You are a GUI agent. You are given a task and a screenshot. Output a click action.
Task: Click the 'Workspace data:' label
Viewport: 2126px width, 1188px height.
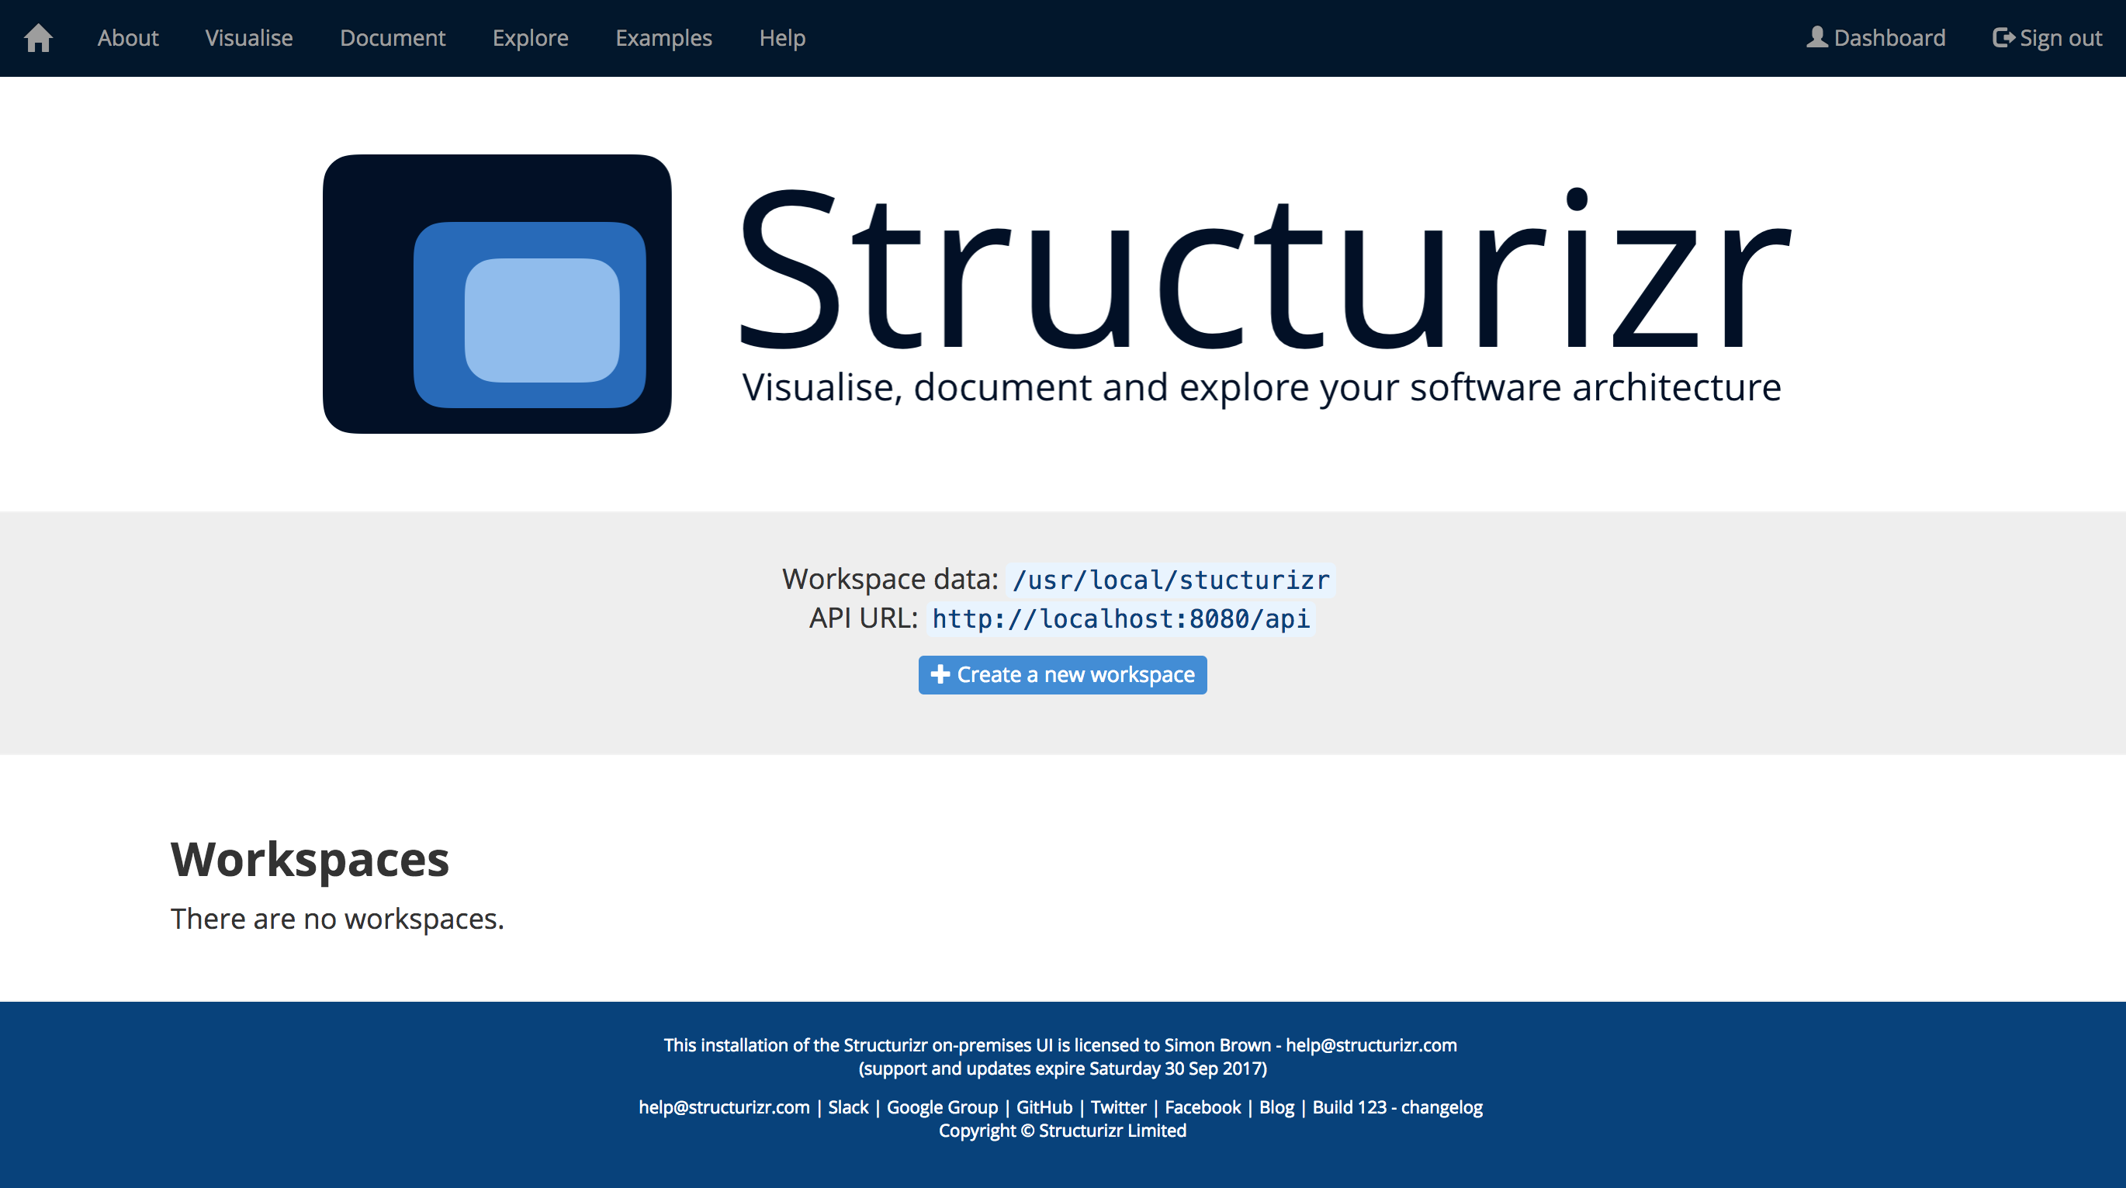coord(890,579)
